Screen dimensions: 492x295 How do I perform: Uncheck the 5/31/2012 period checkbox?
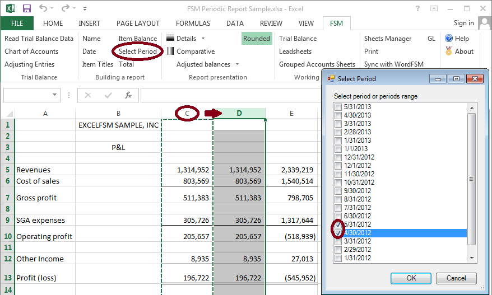click(x=338, y=224)
